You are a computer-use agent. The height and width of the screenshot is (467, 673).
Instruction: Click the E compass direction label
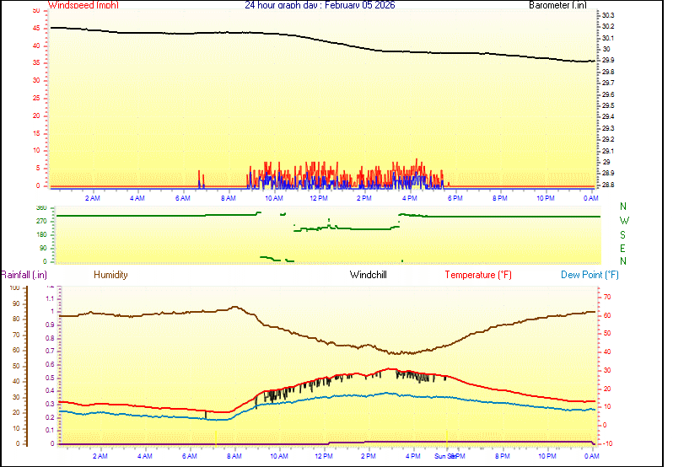623,248
